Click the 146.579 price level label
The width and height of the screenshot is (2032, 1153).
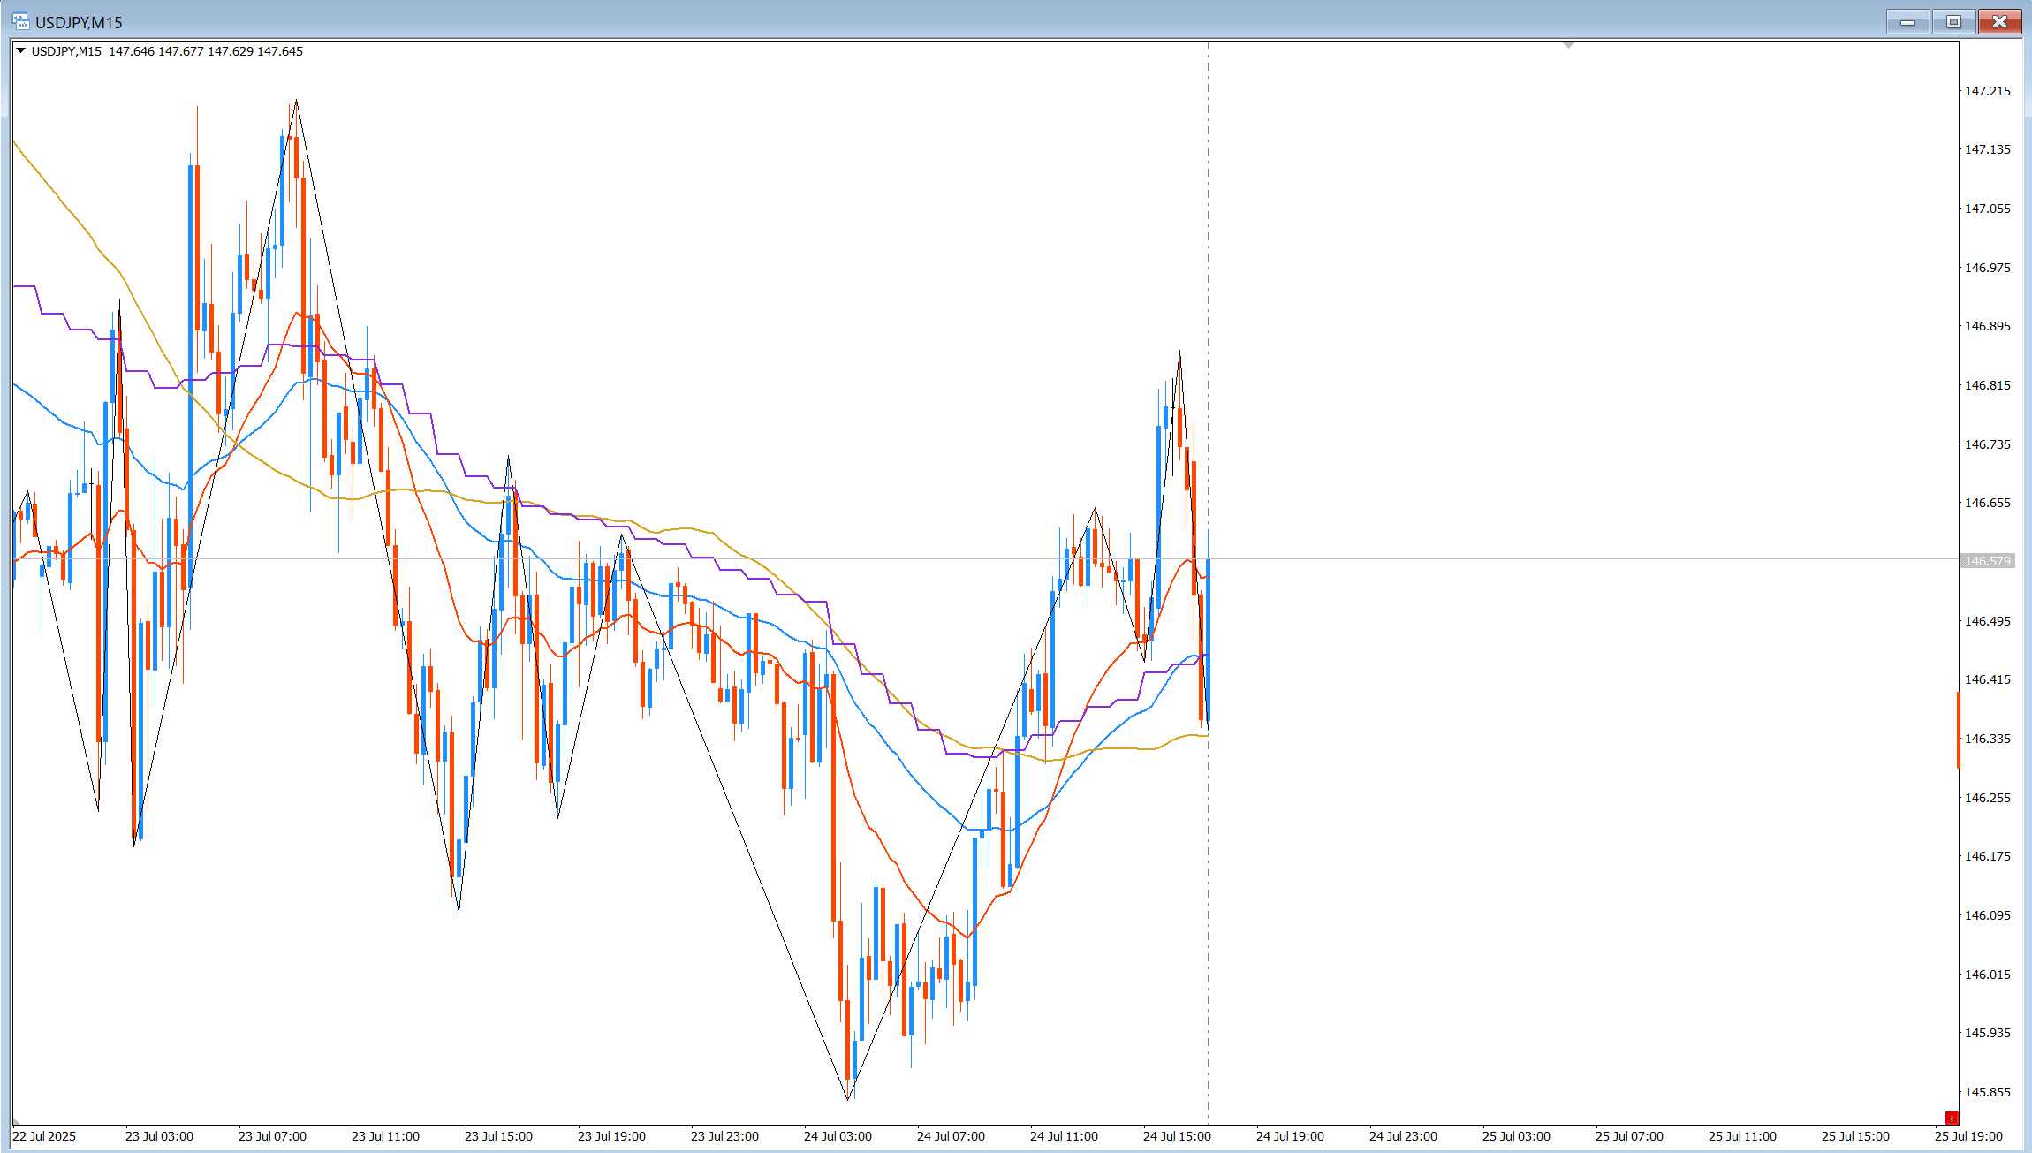1987,561
